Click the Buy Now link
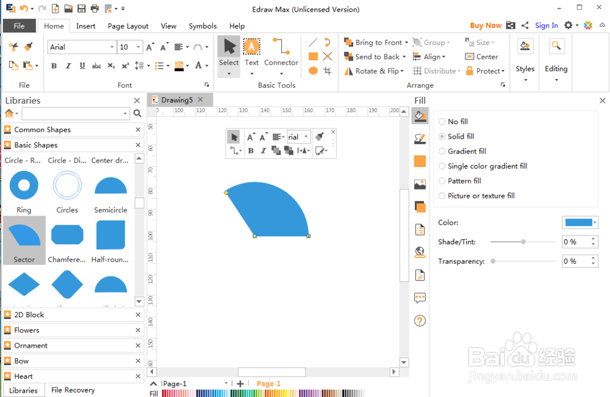The width and height of the screenshot is (610, 397). [486, 25]
